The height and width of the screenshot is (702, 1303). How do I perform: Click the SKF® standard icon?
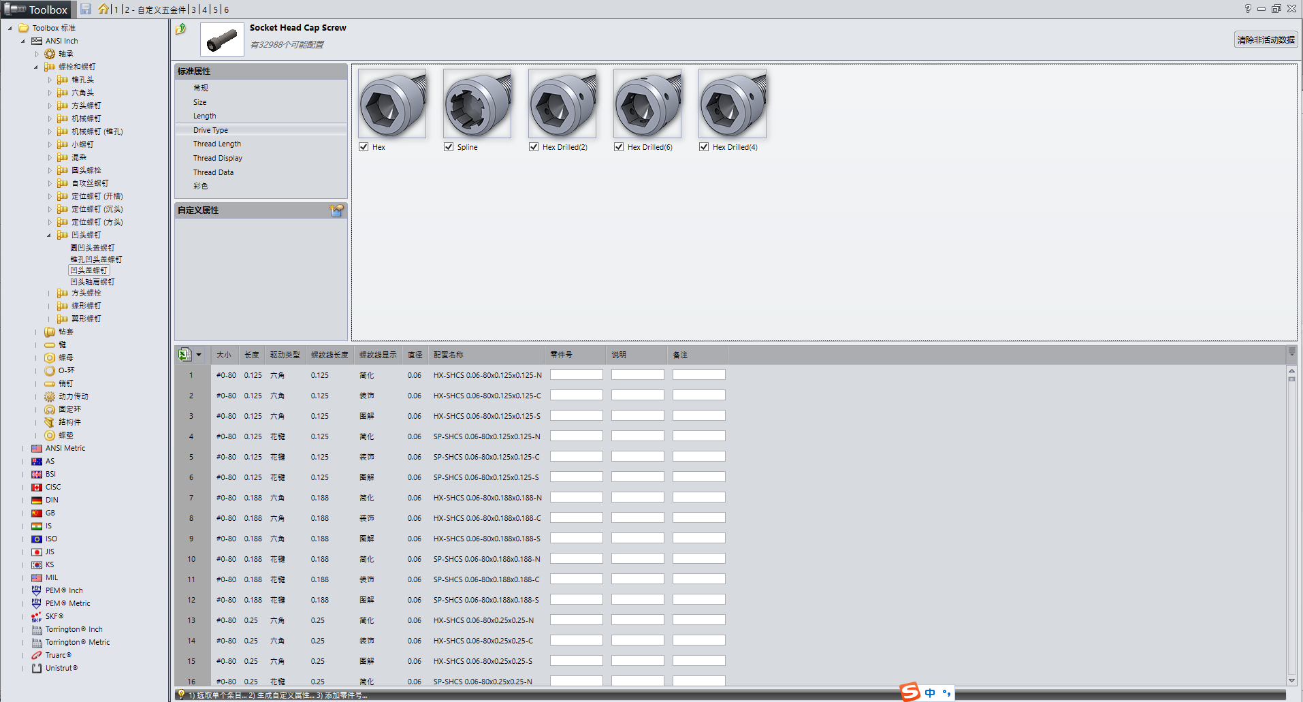tap(37, 617)
